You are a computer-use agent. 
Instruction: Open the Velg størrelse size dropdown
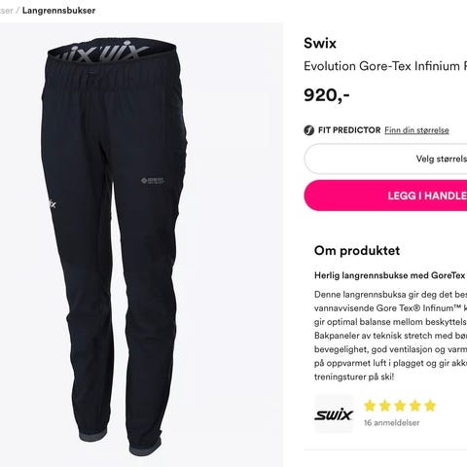point(385,159)
